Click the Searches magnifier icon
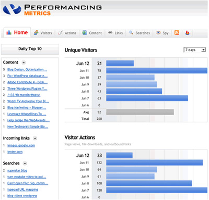This screenshot has height=200, width=209. coord(131,32)
